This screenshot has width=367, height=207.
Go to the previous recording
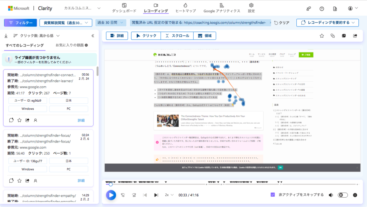coord(145,195)
